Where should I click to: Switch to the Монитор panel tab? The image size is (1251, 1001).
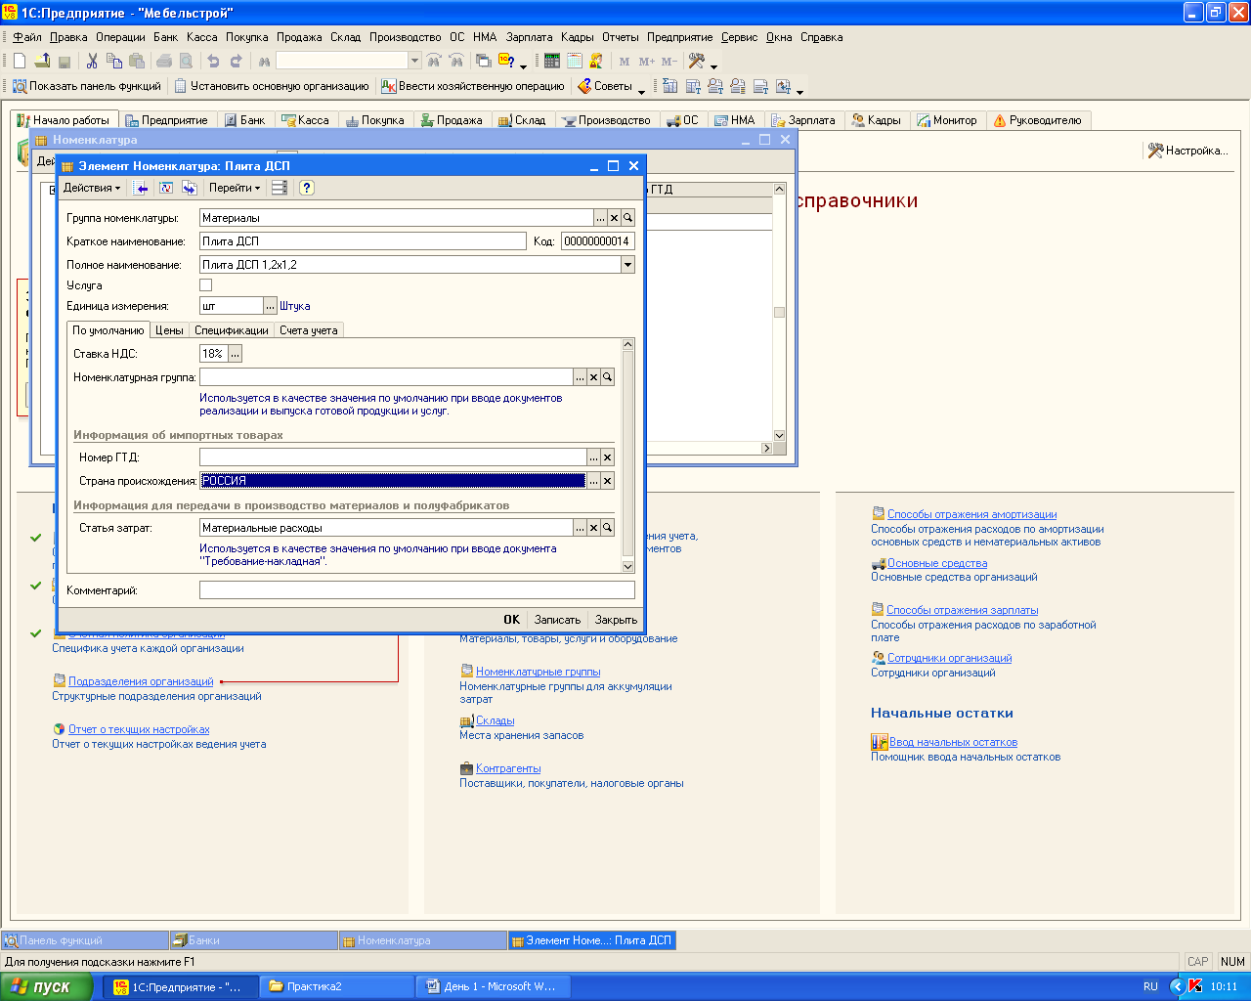coord(947,120)
